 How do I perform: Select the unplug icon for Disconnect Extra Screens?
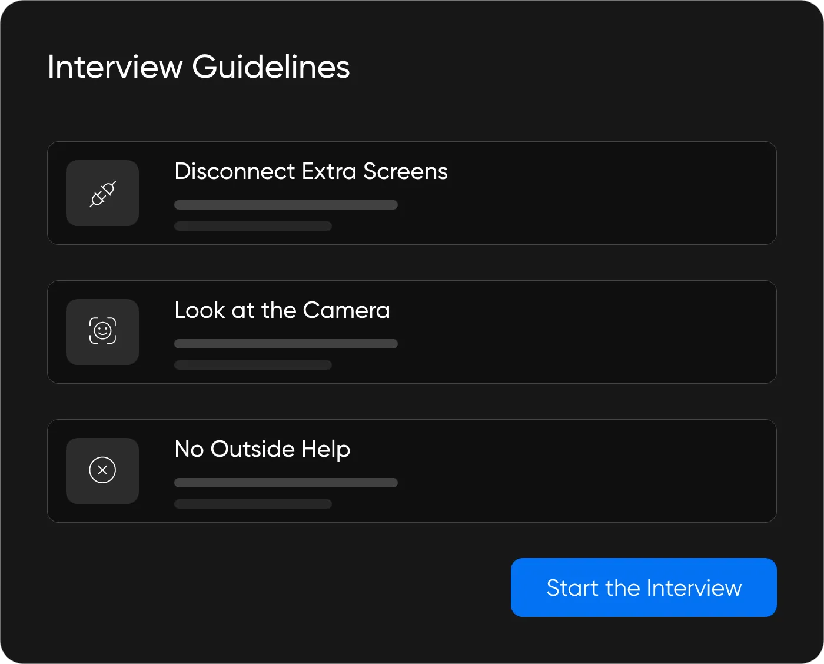click(102, 194)
